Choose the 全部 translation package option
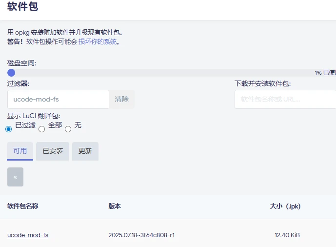 tap(41, 129)
